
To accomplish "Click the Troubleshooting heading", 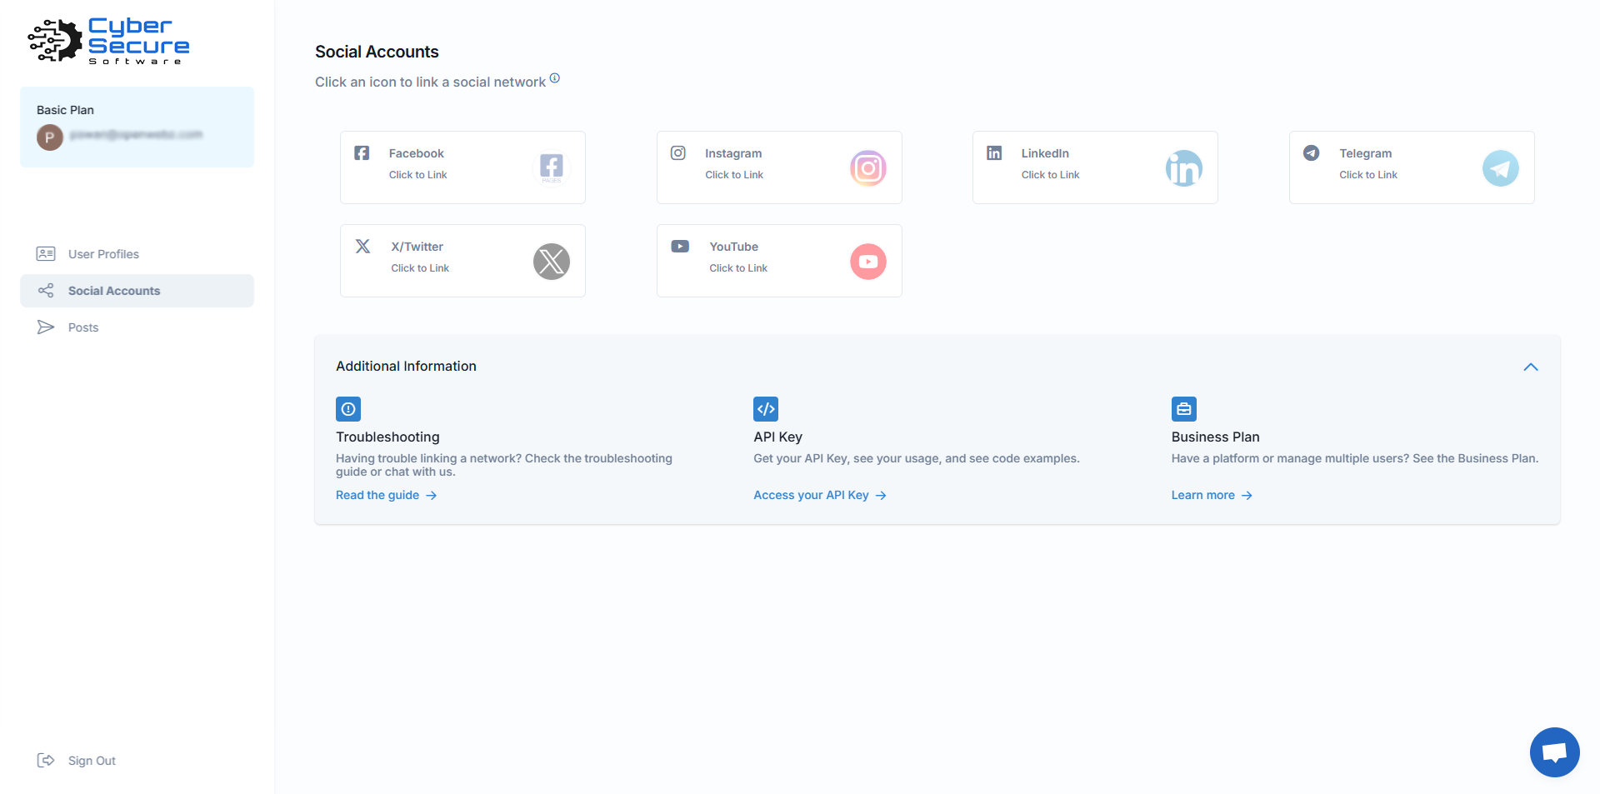I will [x=387, y=437].
